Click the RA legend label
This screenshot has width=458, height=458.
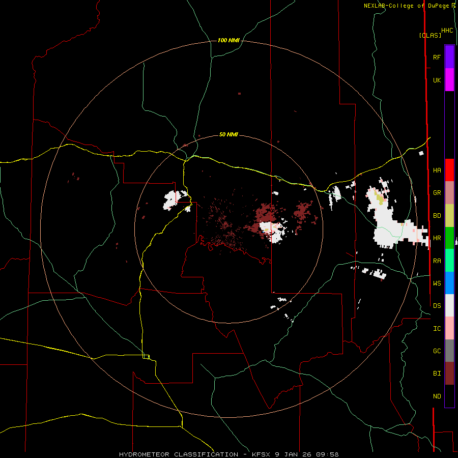[x=437, y=261]
